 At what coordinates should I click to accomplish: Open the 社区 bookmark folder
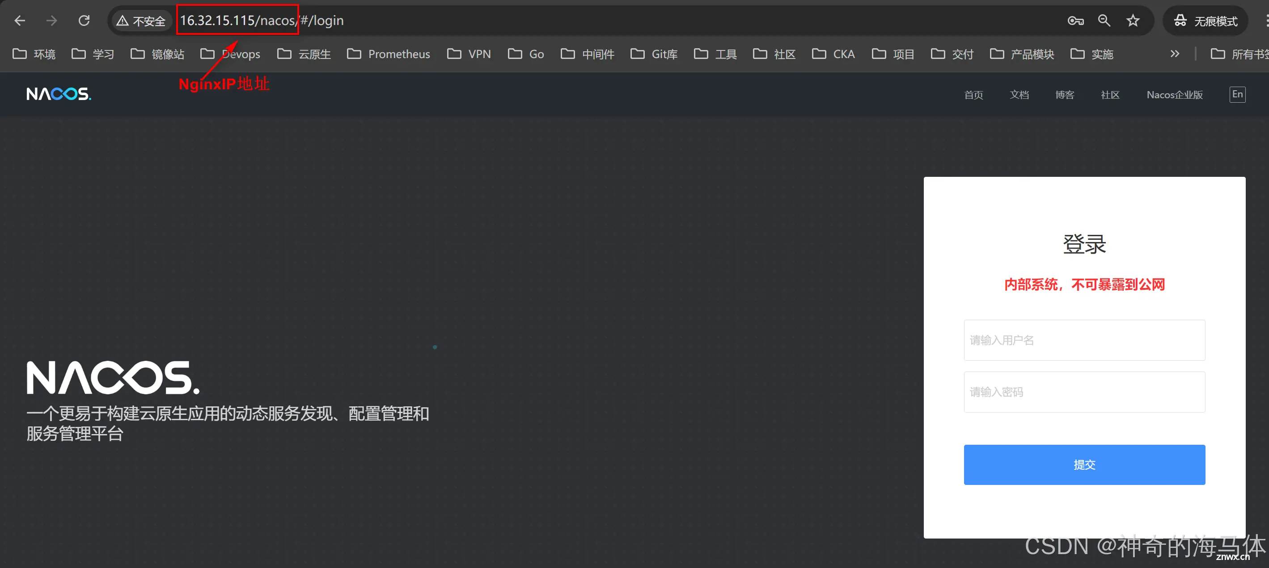[x=774, y=54]
